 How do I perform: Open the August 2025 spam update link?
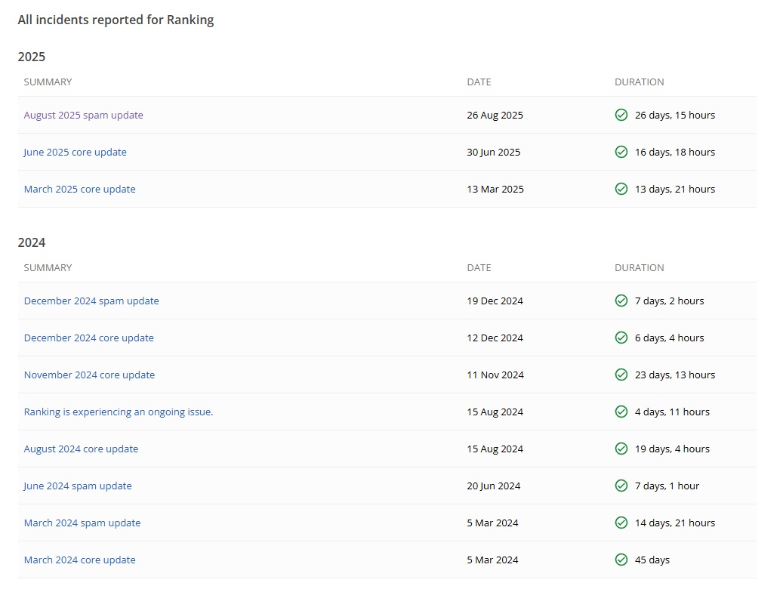83,116
